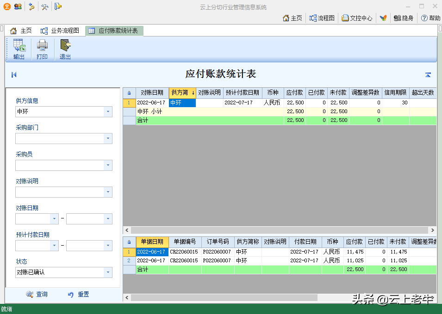Collapse the left filter panel arrow
The width and height of the screenshot is (442, 314).
[14, 75]
